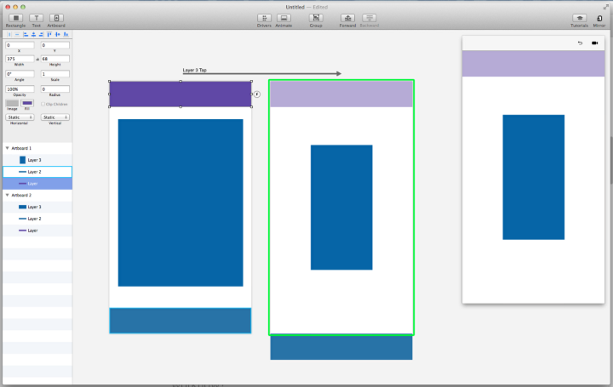Click the Artboard 2 row label
The height and width of the screenshot is (387, 613).
click(21, 195)
